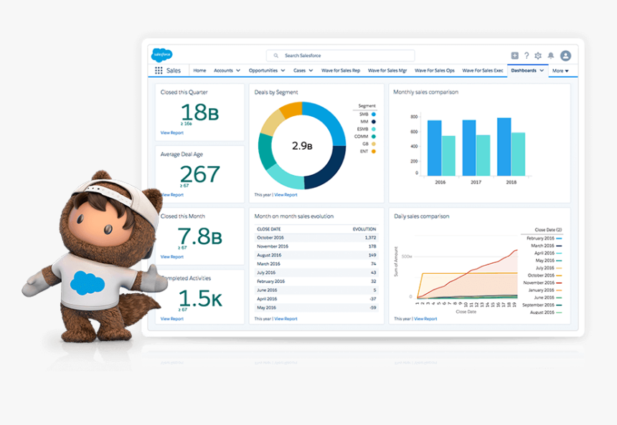Open the App Launcher grid icon
The width and height of the screenshot is (617, 425).
tap(159, 70)
